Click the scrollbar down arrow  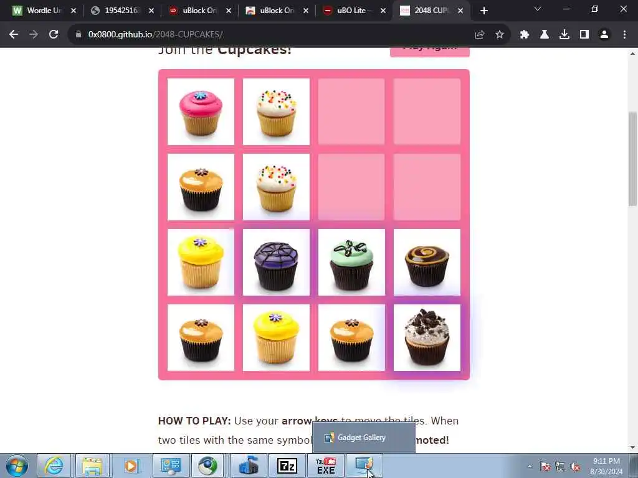(632, 448)
